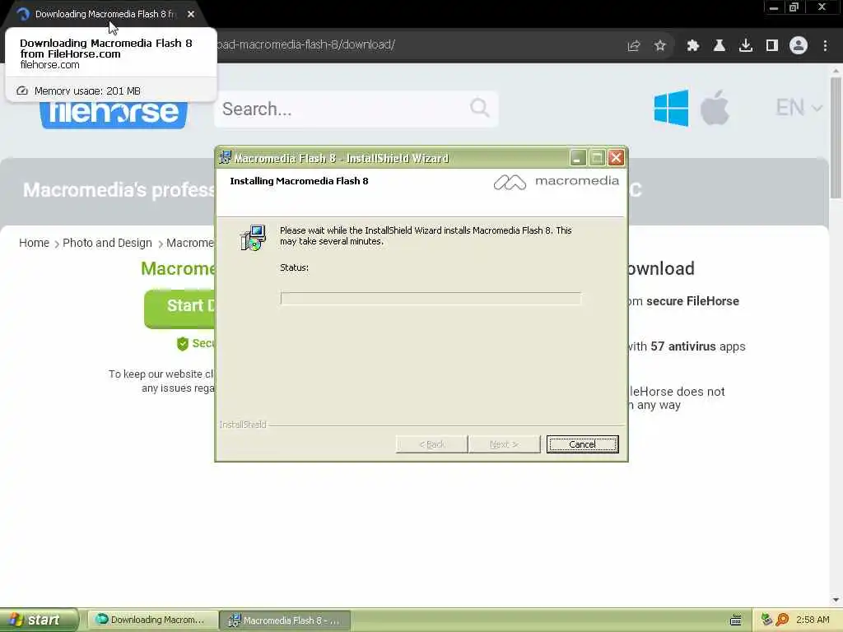Click the magnifier search icon on FileHorse
Screen dimensions: 843x632
point(480,108)
